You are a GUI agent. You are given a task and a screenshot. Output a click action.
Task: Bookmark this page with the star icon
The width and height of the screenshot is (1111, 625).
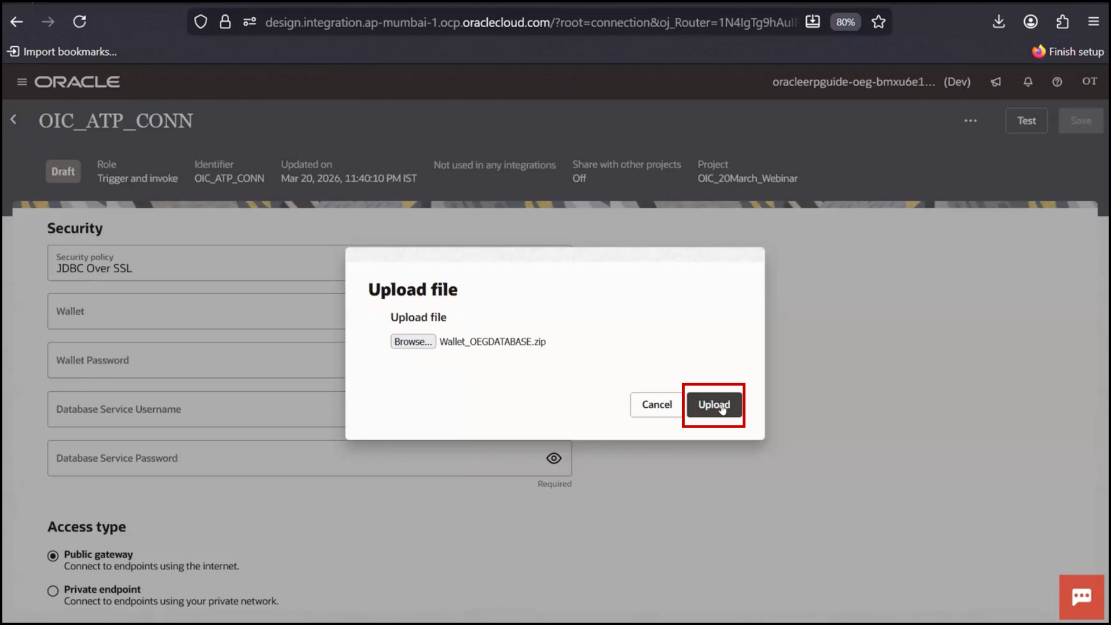point(878,22)
